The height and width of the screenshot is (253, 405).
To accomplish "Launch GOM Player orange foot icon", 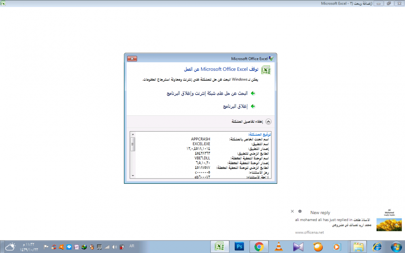I will [x=318, y=247].
